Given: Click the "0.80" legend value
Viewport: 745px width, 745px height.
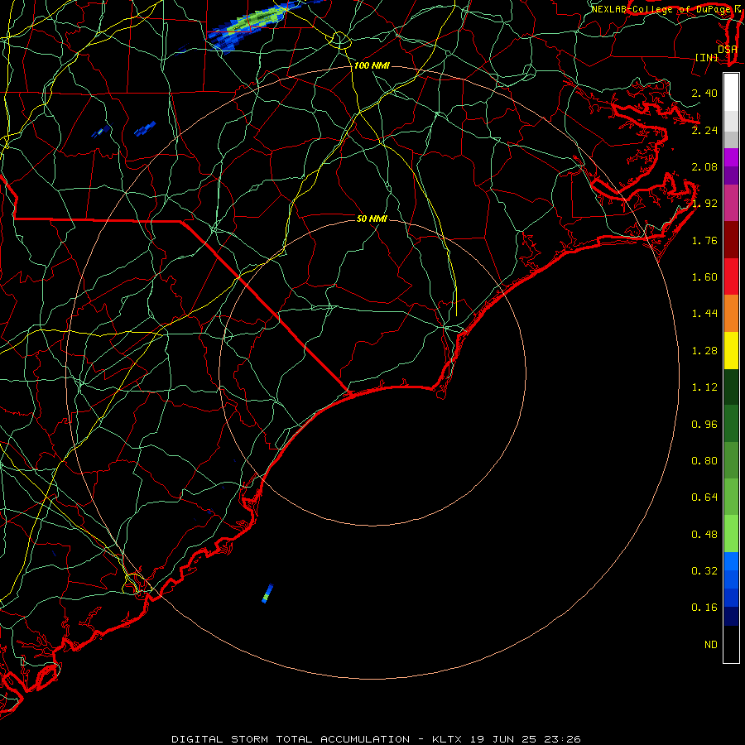Looking at the screenshot, I should (x=704, y=461).
